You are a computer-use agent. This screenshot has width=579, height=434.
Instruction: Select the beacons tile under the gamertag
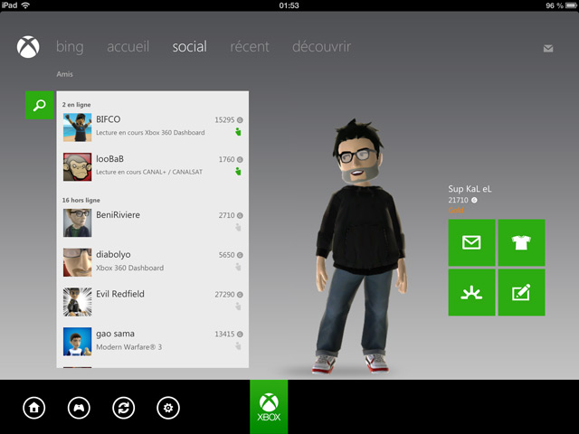click(x=471, y=292)
